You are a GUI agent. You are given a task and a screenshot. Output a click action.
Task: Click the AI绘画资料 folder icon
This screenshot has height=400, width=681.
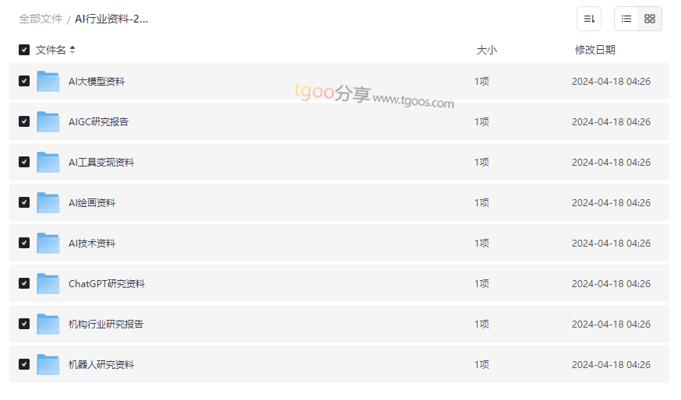coord(48,203)
